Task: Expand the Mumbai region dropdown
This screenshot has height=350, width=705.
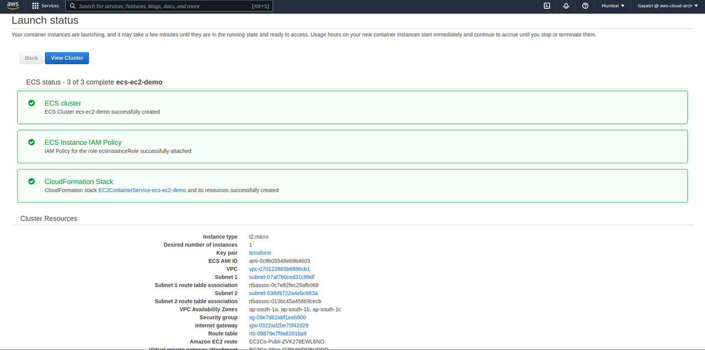Action: tap(613, 6)
